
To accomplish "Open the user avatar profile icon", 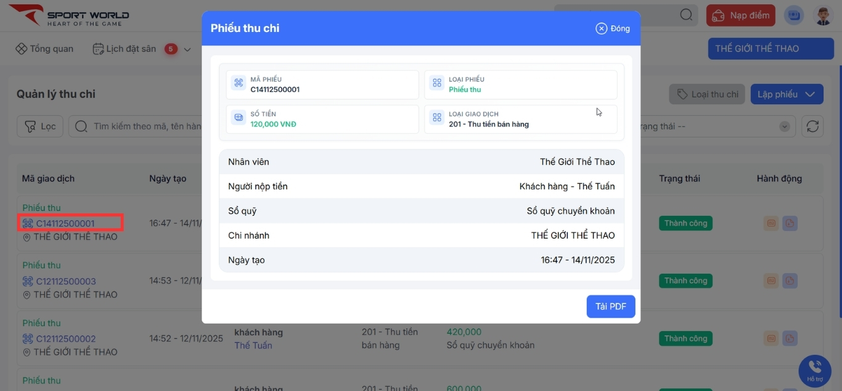I will 824,15.
